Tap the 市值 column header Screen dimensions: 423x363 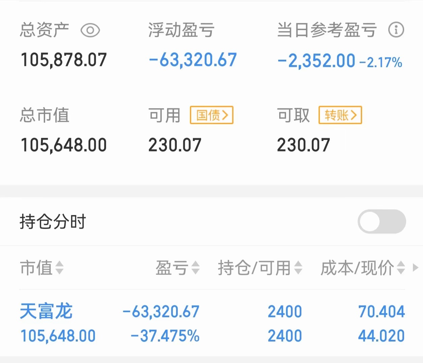tap(36, 268)
